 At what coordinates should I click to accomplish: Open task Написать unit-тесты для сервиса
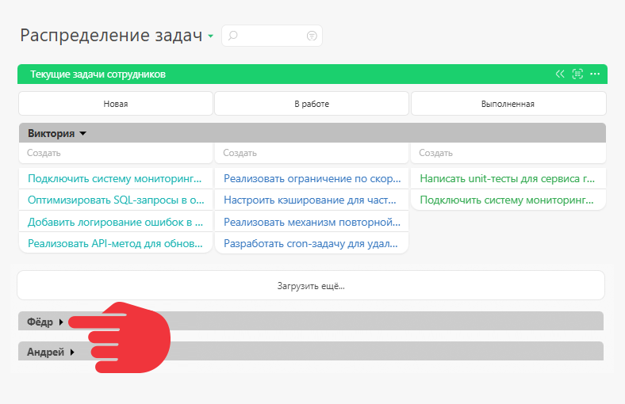508,179
